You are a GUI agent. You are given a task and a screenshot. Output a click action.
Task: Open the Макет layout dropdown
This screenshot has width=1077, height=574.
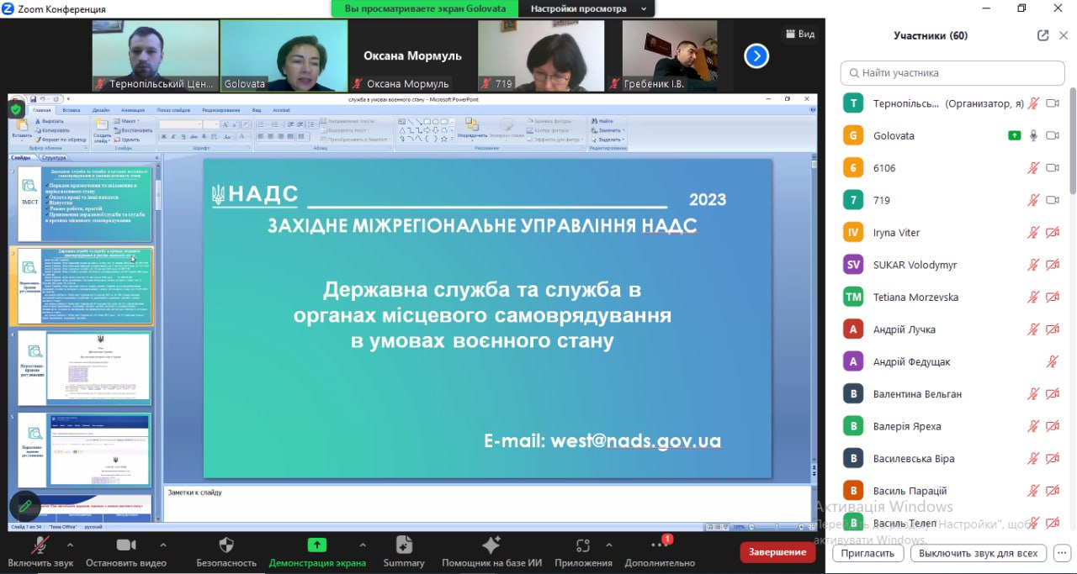click(127, 121)
